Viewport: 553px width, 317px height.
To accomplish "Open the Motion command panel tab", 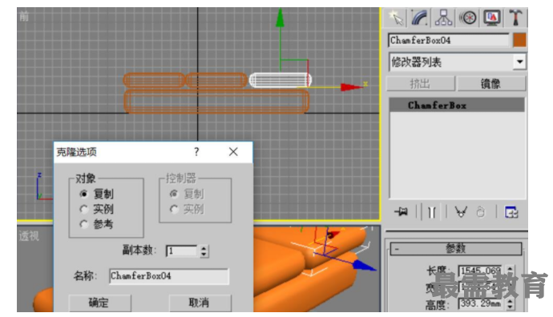I will click(x=468, y=18).
